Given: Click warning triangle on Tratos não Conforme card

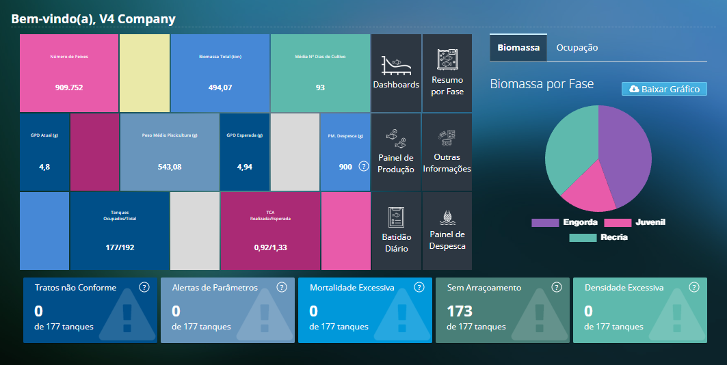Looking at the screenshot, I should [x=127, y=315].
